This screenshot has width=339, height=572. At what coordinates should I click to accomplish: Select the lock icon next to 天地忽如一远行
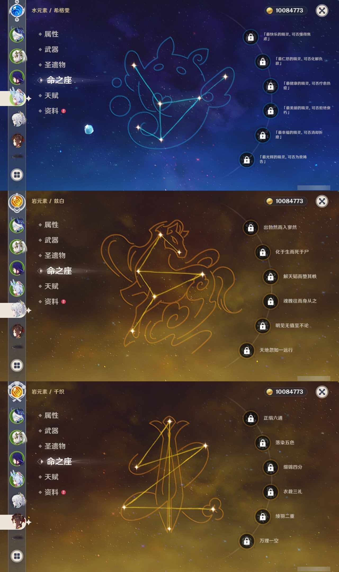point(247,351)
